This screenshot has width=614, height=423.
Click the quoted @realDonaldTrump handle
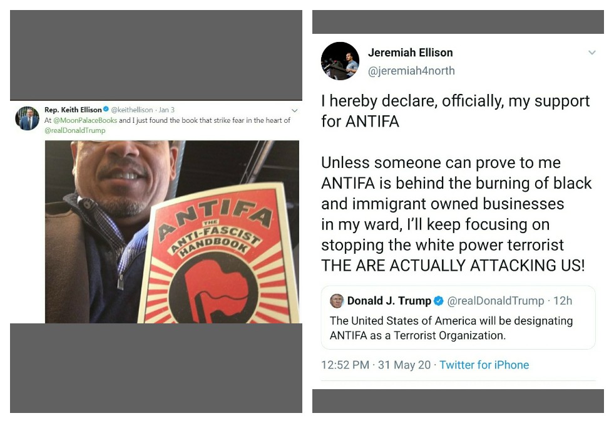pos(495,301)
